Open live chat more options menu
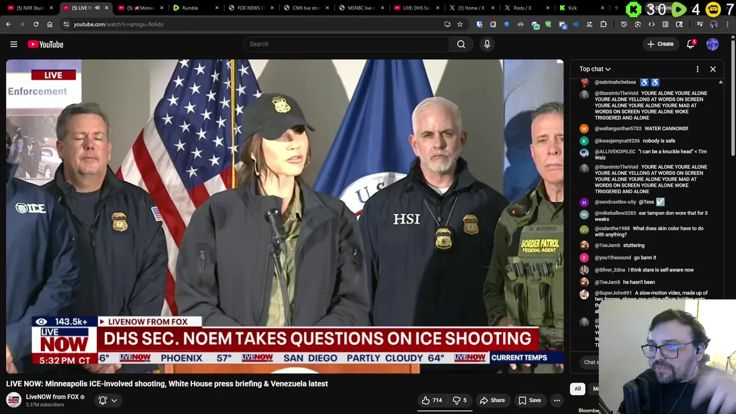This screenshot has width=736, height=414. pos(697,69)
